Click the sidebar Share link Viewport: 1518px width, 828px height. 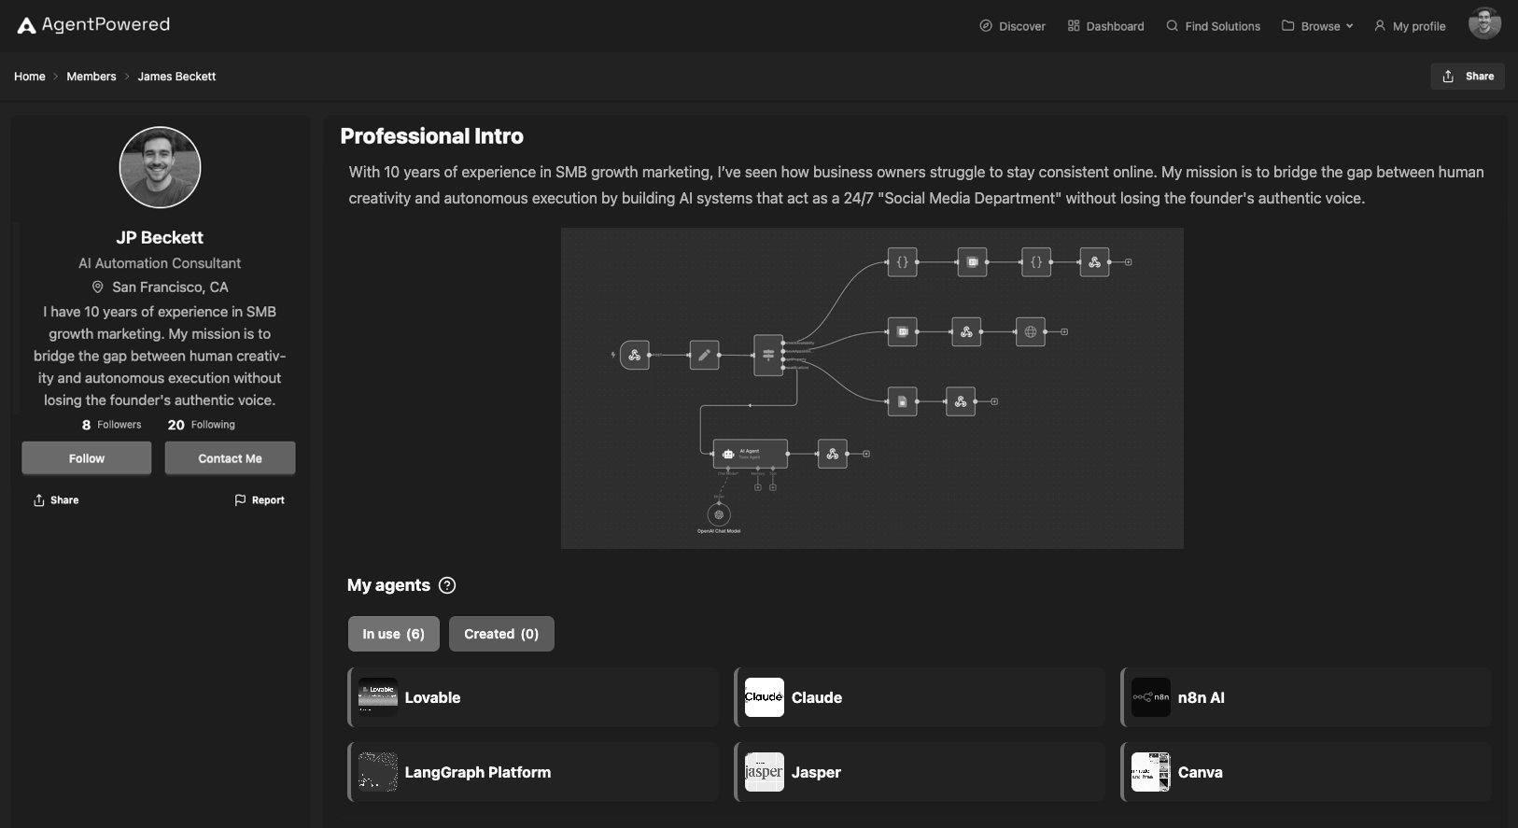click(x=56, y=500)
